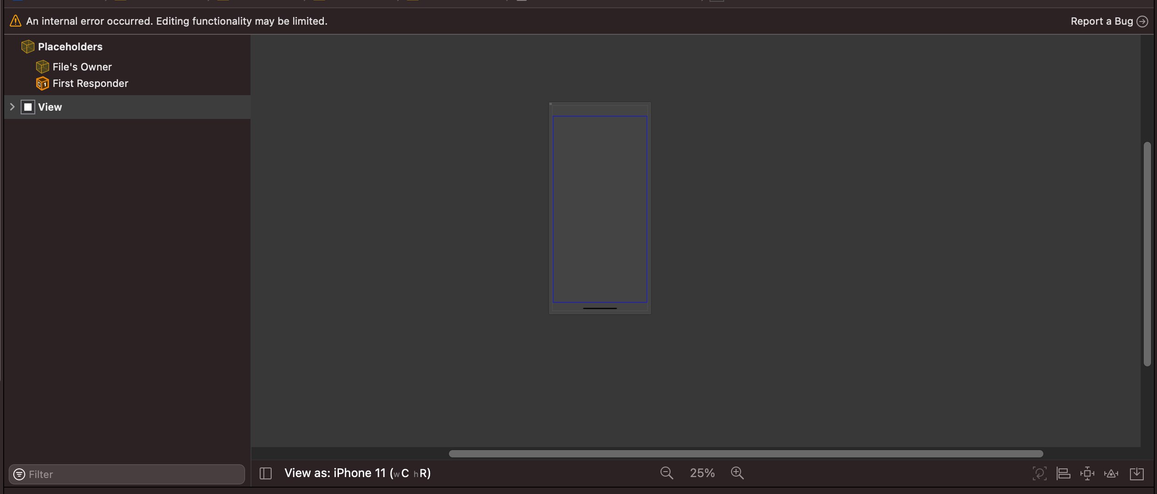Click the vertical canvas scrollbar
1157x494 pixels.
coord(1147,254)
